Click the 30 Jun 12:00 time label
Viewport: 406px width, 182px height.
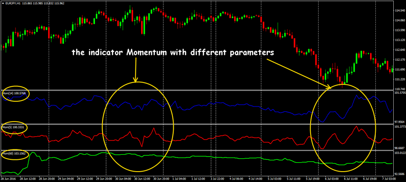click(x=142, y=179)
